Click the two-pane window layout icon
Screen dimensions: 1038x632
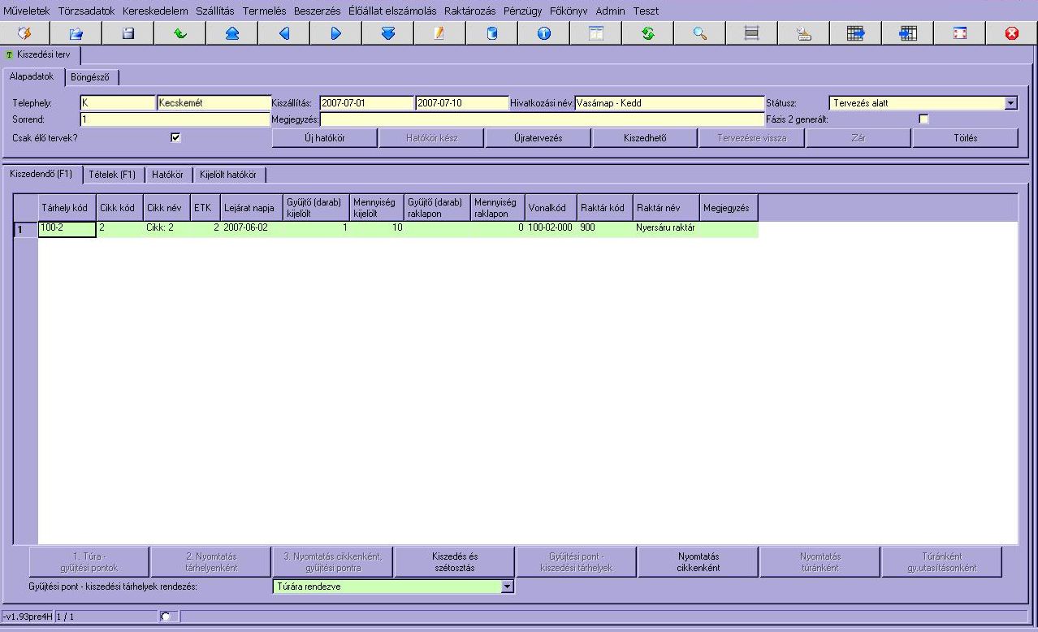(596, 33)
